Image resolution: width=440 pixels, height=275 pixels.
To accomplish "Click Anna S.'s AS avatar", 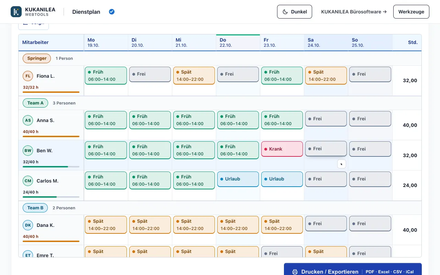I will (x=28, y=120).
